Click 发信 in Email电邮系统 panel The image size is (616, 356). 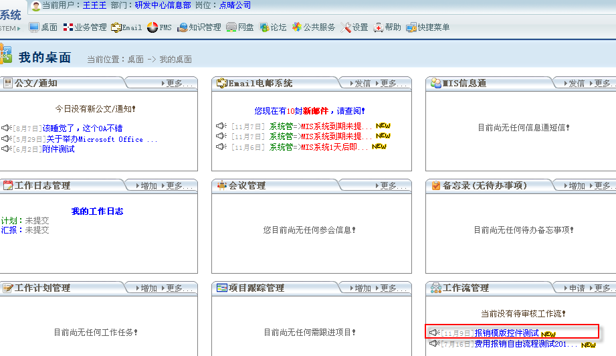click(362, 84)
